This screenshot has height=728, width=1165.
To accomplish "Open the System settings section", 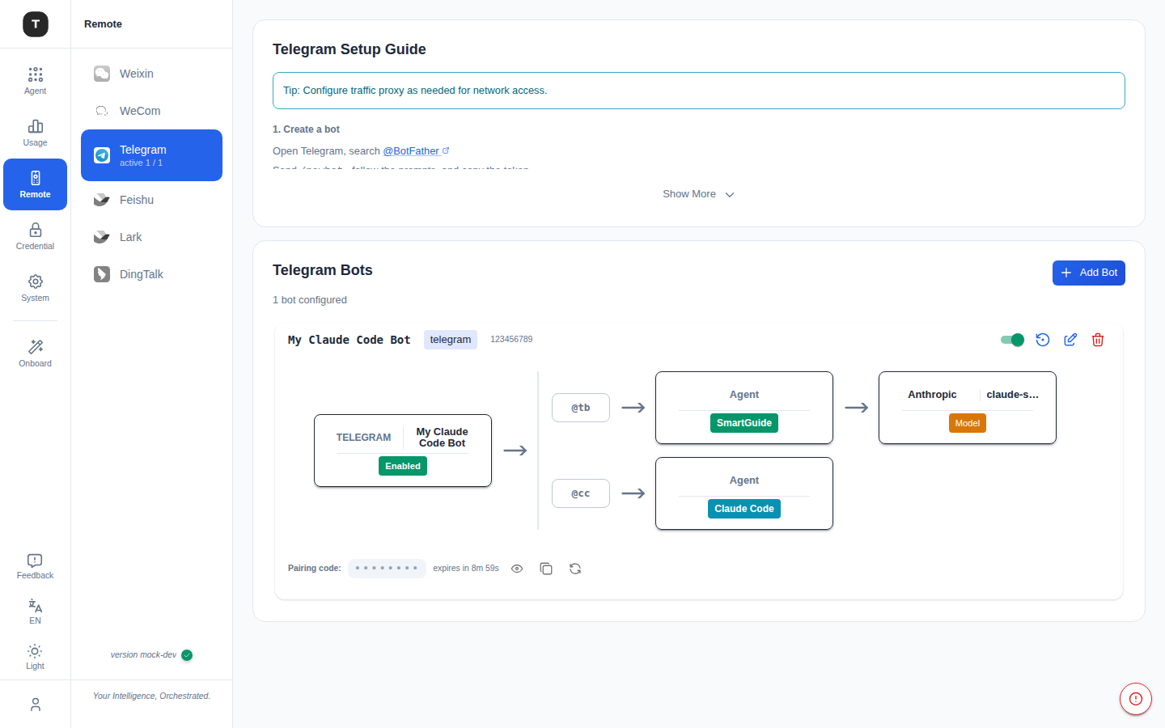I will [x=36, y=288].
